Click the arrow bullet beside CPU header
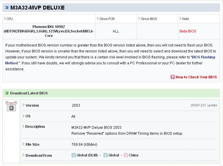The image size is (223, 166). [x=5, y=18]
